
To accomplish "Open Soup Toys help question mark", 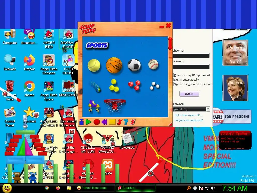I will [x=126, y=122].
